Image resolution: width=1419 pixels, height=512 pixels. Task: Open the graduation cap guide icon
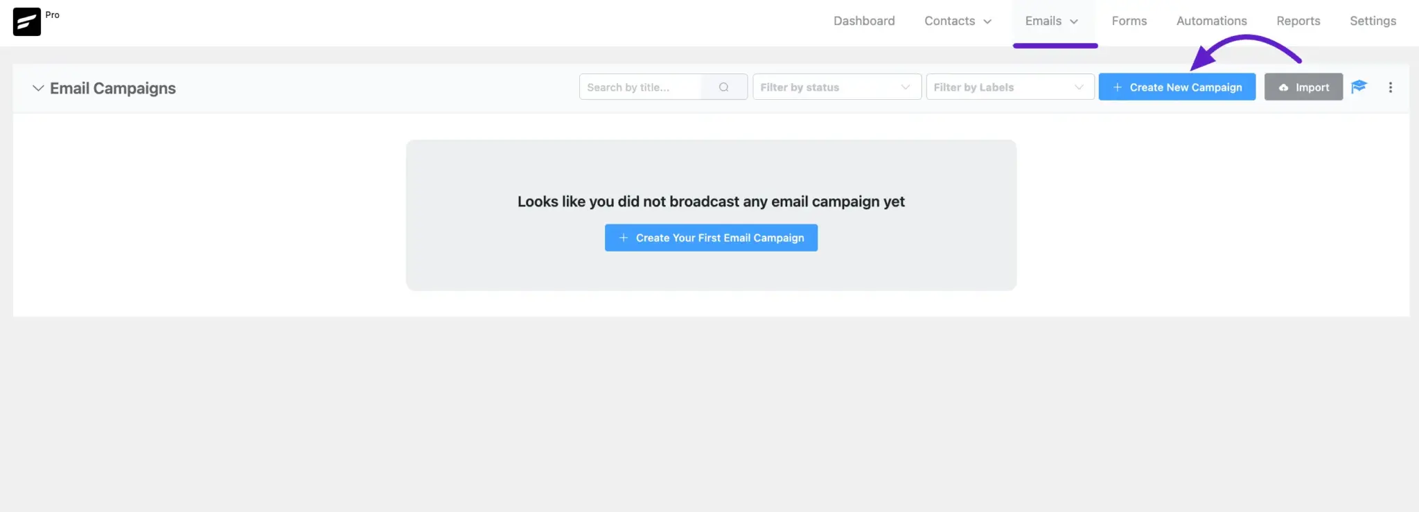pos(1359,87)
